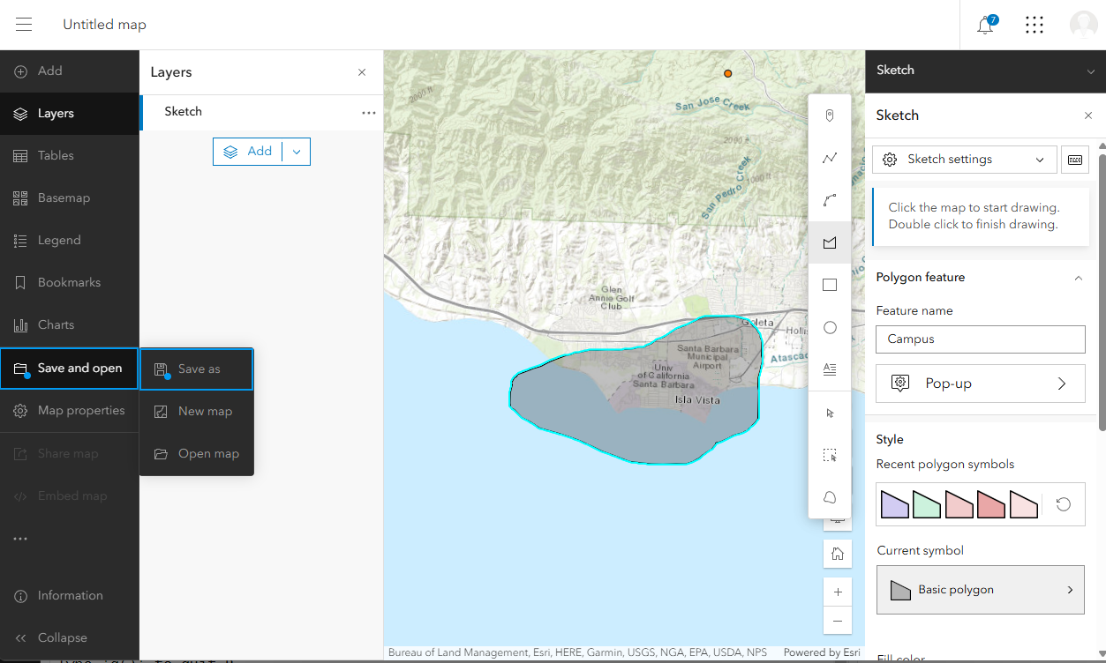The width and height of the screenshot is (1106, 663).
Task: Open the Sketch settings dropdown
Action: (x=964, y=160)
